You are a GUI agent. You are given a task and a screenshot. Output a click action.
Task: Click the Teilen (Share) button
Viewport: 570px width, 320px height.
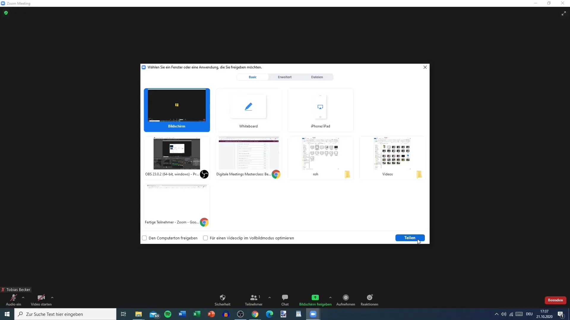(409, 238)
